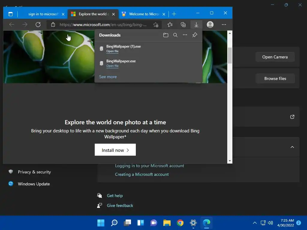
Task: Switch to 'Welcome to Microsoft' tab
Action: (144, 14)
